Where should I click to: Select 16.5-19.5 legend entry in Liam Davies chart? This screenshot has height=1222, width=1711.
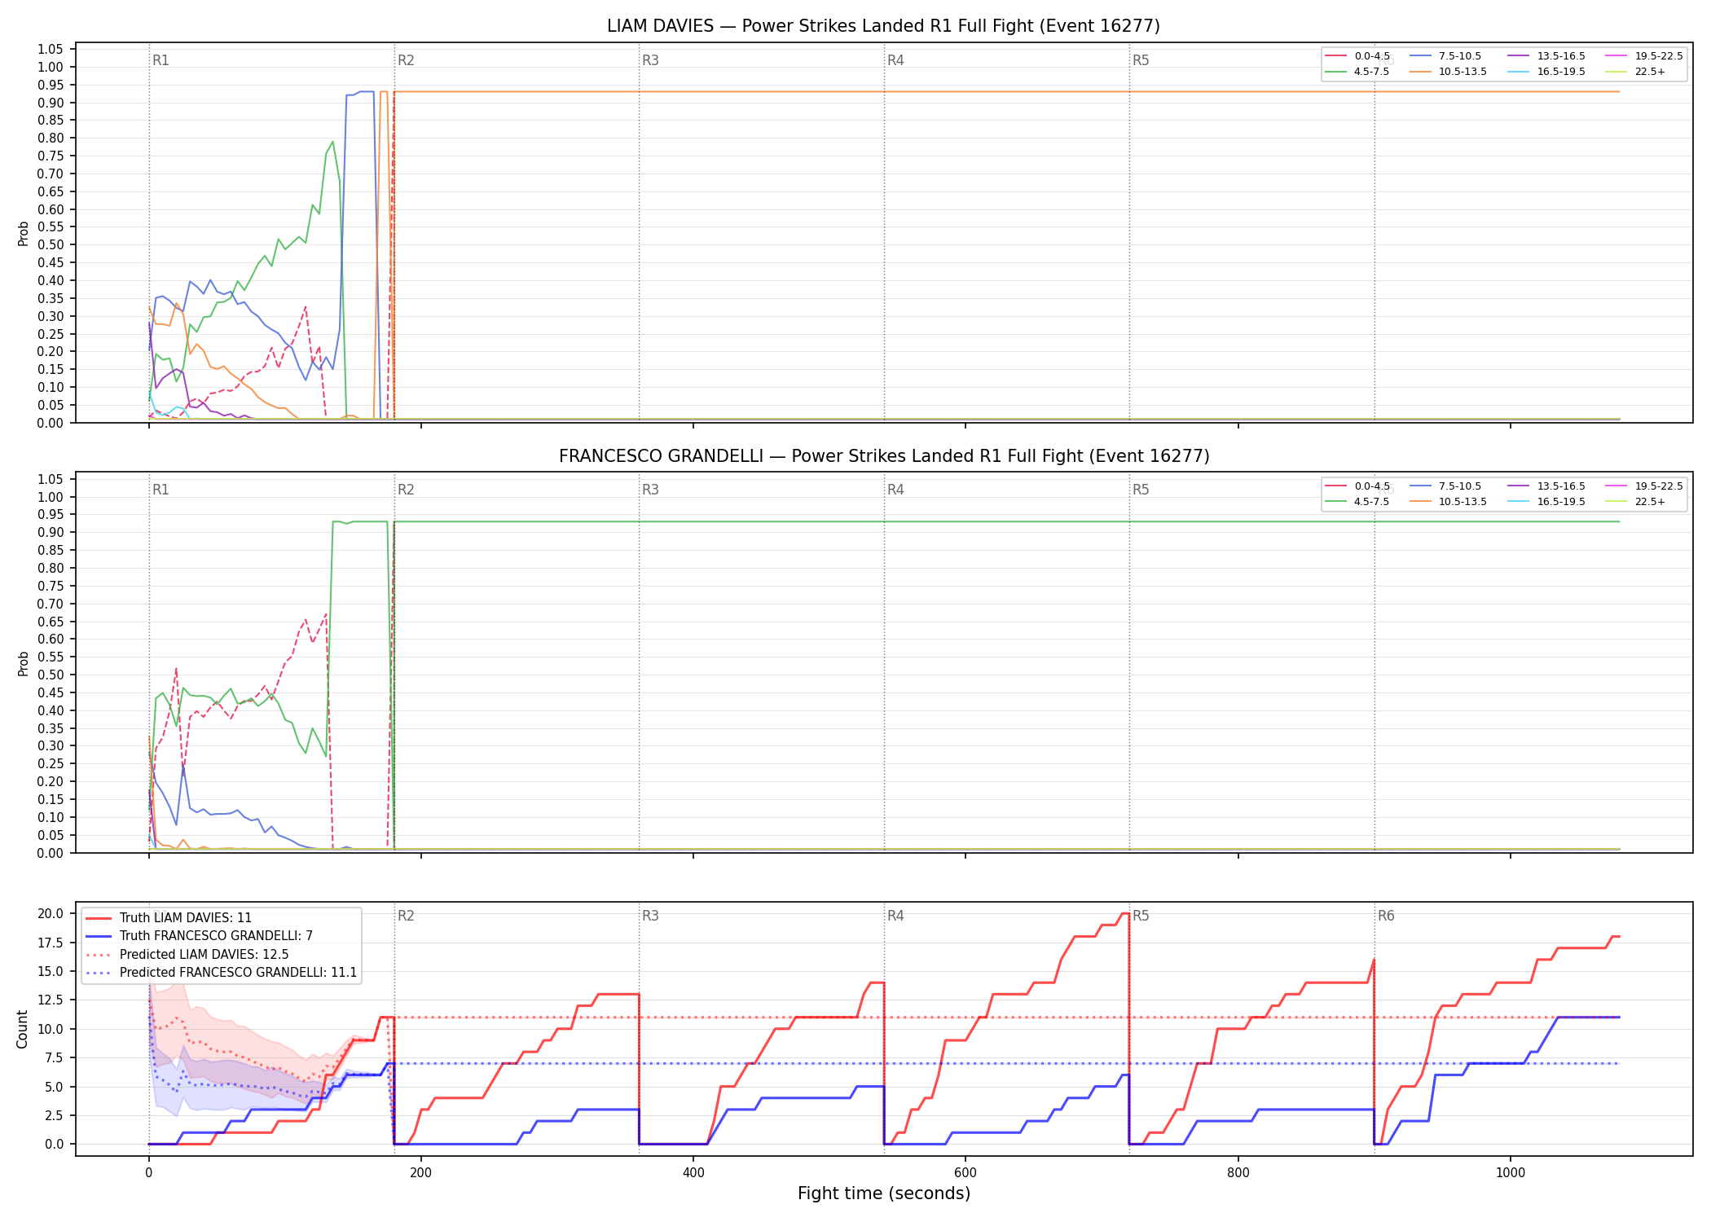1546,72
